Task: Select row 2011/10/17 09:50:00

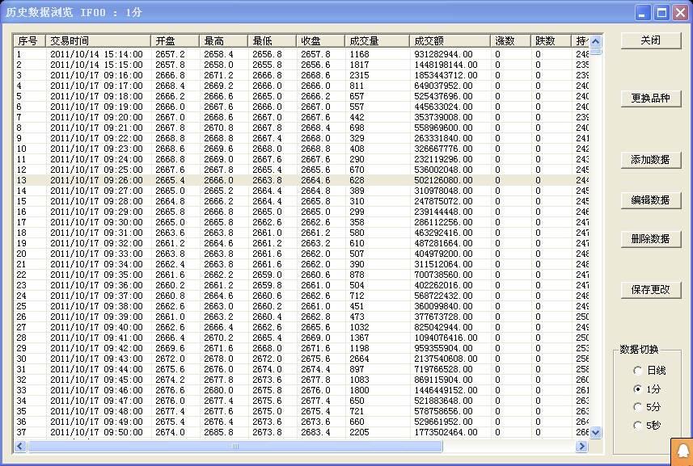Action: coord(302,432)
